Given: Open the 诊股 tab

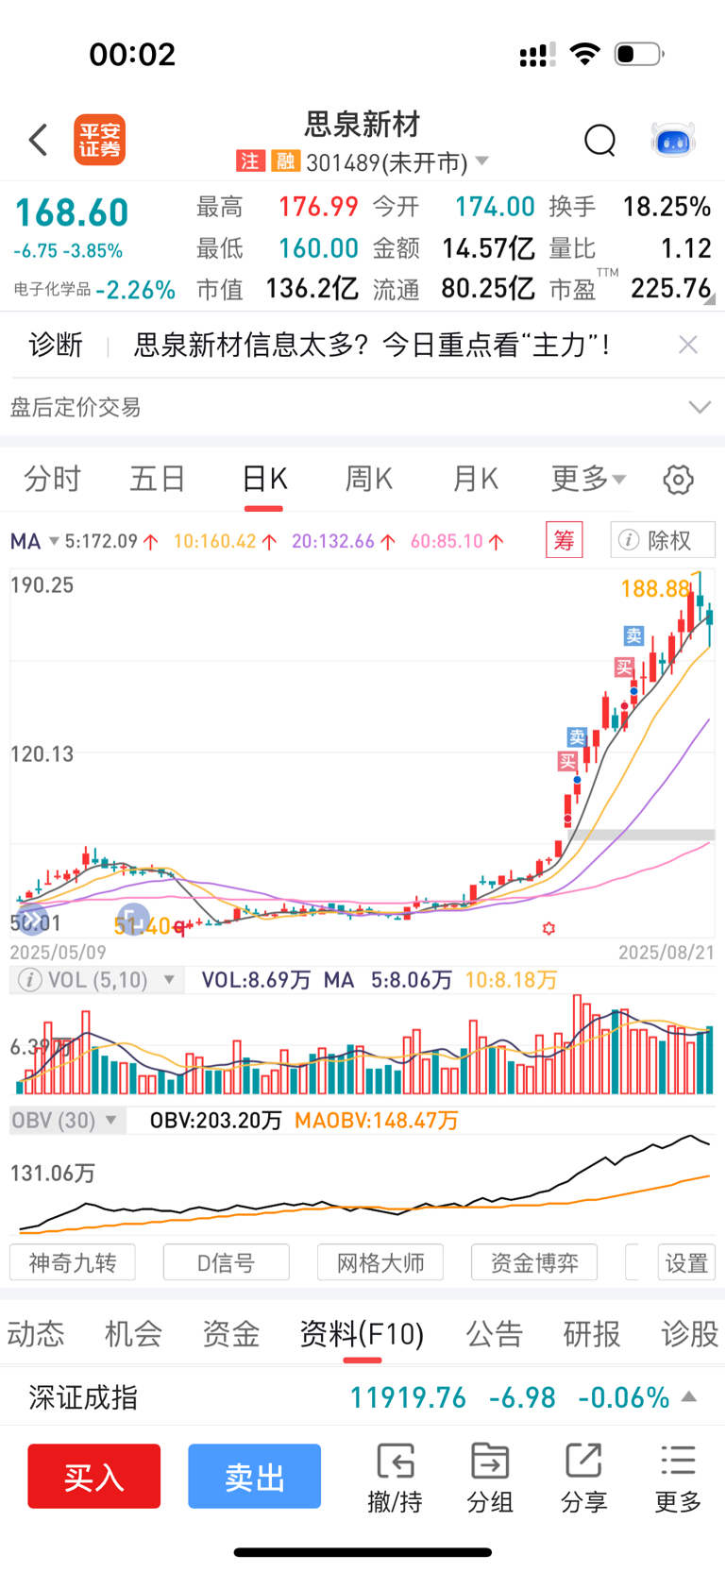Looking at the screenshot, I should [690, 1334].
